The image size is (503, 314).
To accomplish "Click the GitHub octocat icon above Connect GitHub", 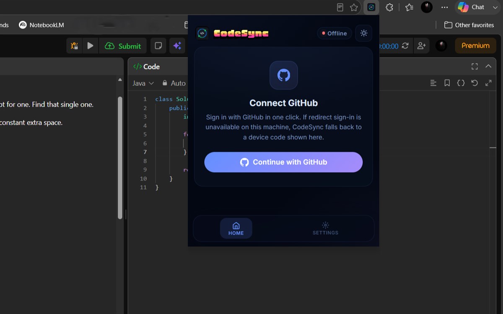I will point(284,75).
